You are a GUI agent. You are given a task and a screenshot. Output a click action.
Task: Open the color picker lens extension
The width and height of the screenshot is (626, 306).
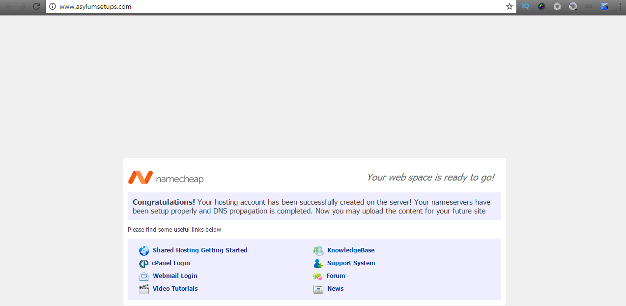click(541, 6)
